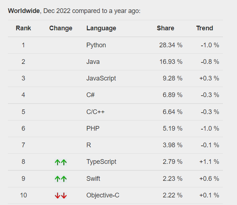This screenshot has height=205, width=237.
Task: Select the Swift language name
Action: point(93,179)
